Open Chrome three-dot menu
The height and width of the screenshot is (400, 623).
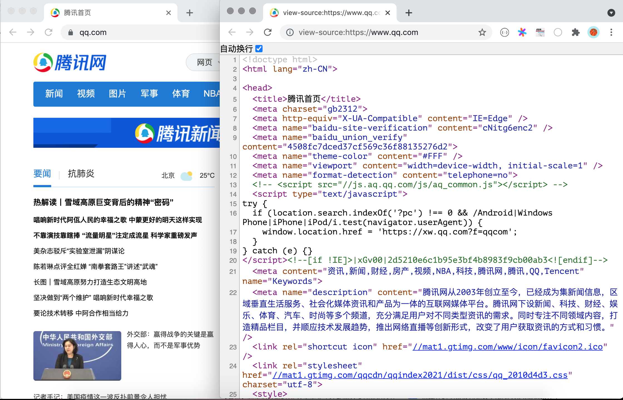tap(611, 32)
